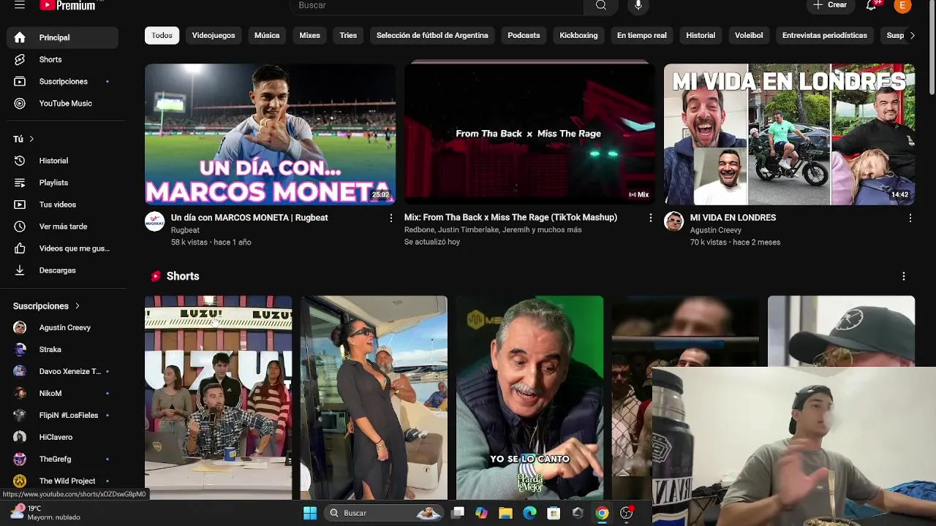Select the Tries filter chip
936x526 pixels.
pos(348,35)
